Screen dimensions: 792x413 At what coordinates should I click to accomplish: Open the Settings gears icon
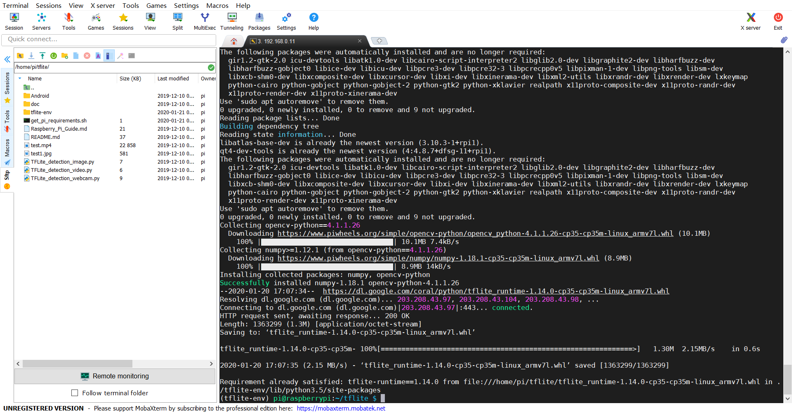286,21
